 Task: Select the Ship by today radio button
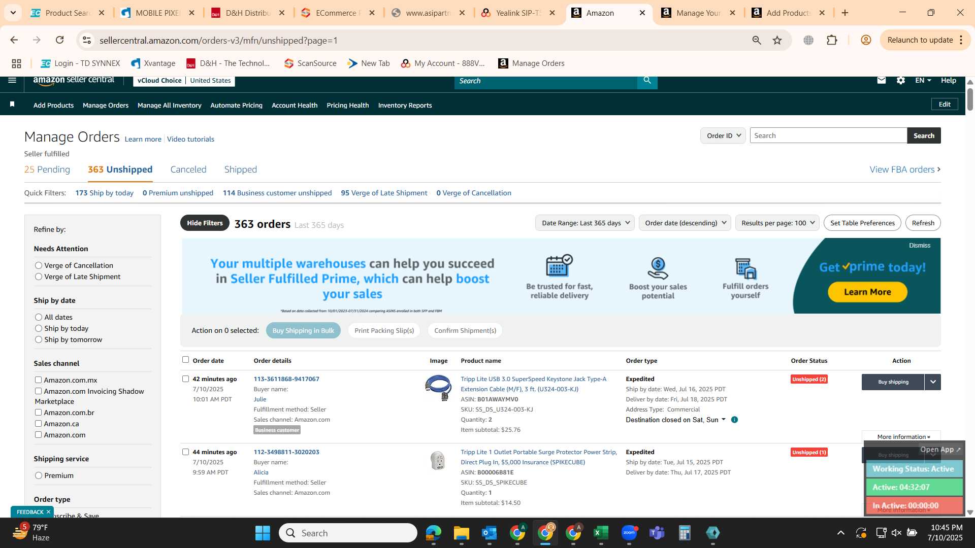[x=38, y=328]
